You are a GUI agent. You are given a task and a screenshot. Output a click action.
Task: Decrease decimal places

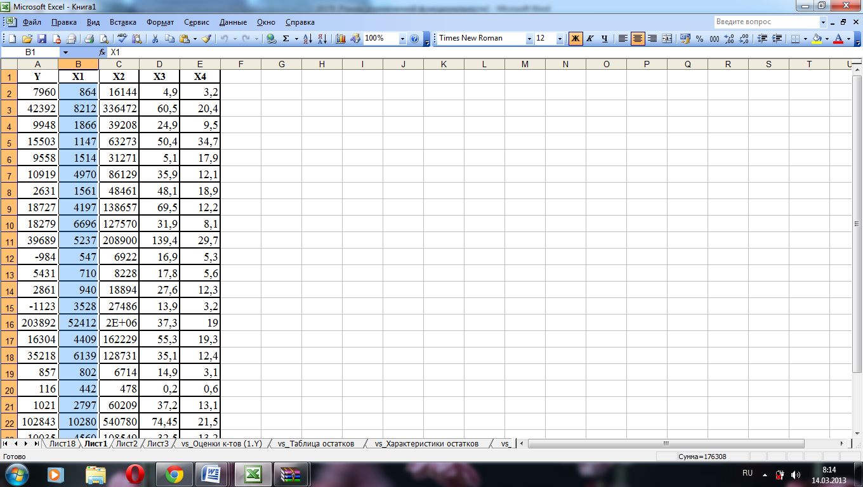(x=744, y=39)
